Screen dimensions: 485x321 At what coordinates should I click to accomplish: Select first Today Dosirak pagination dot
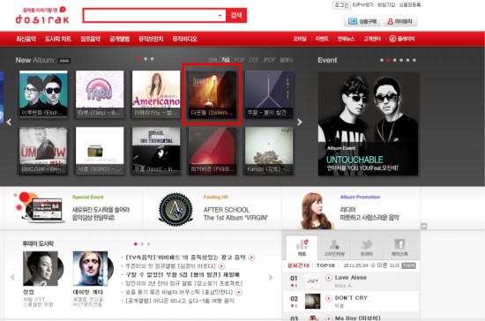tap(136, 243)
